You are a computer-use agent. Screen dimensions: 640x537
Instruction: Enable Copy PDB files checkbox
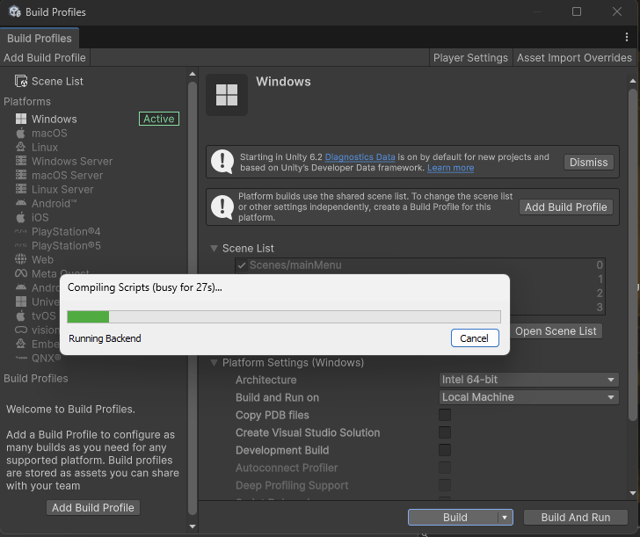click(445, 415)
